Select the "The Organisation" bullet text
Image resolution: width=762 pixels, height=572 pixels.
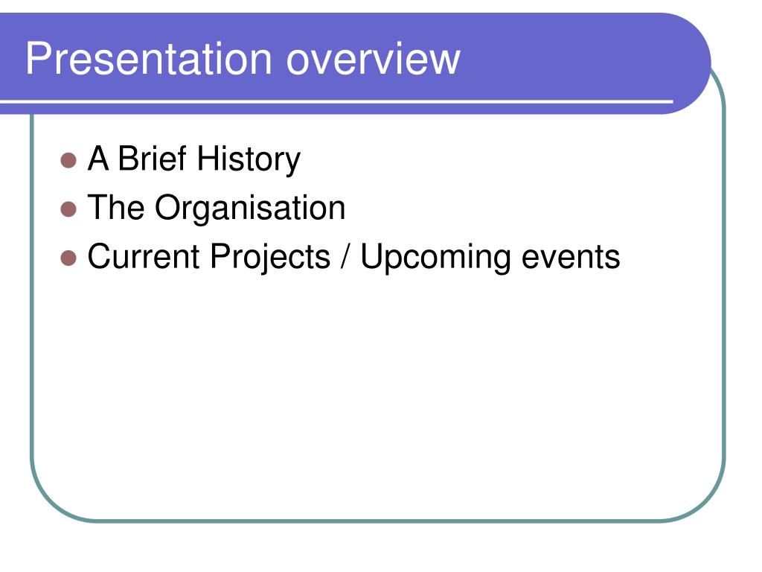coord(217,209)
